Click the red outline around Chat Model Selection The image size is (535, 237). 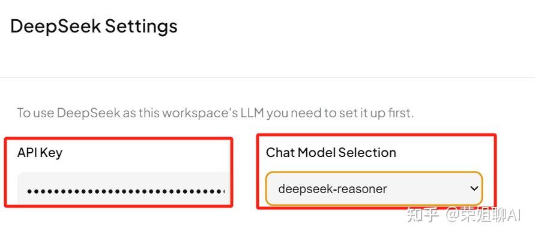[x=376, y=134]
